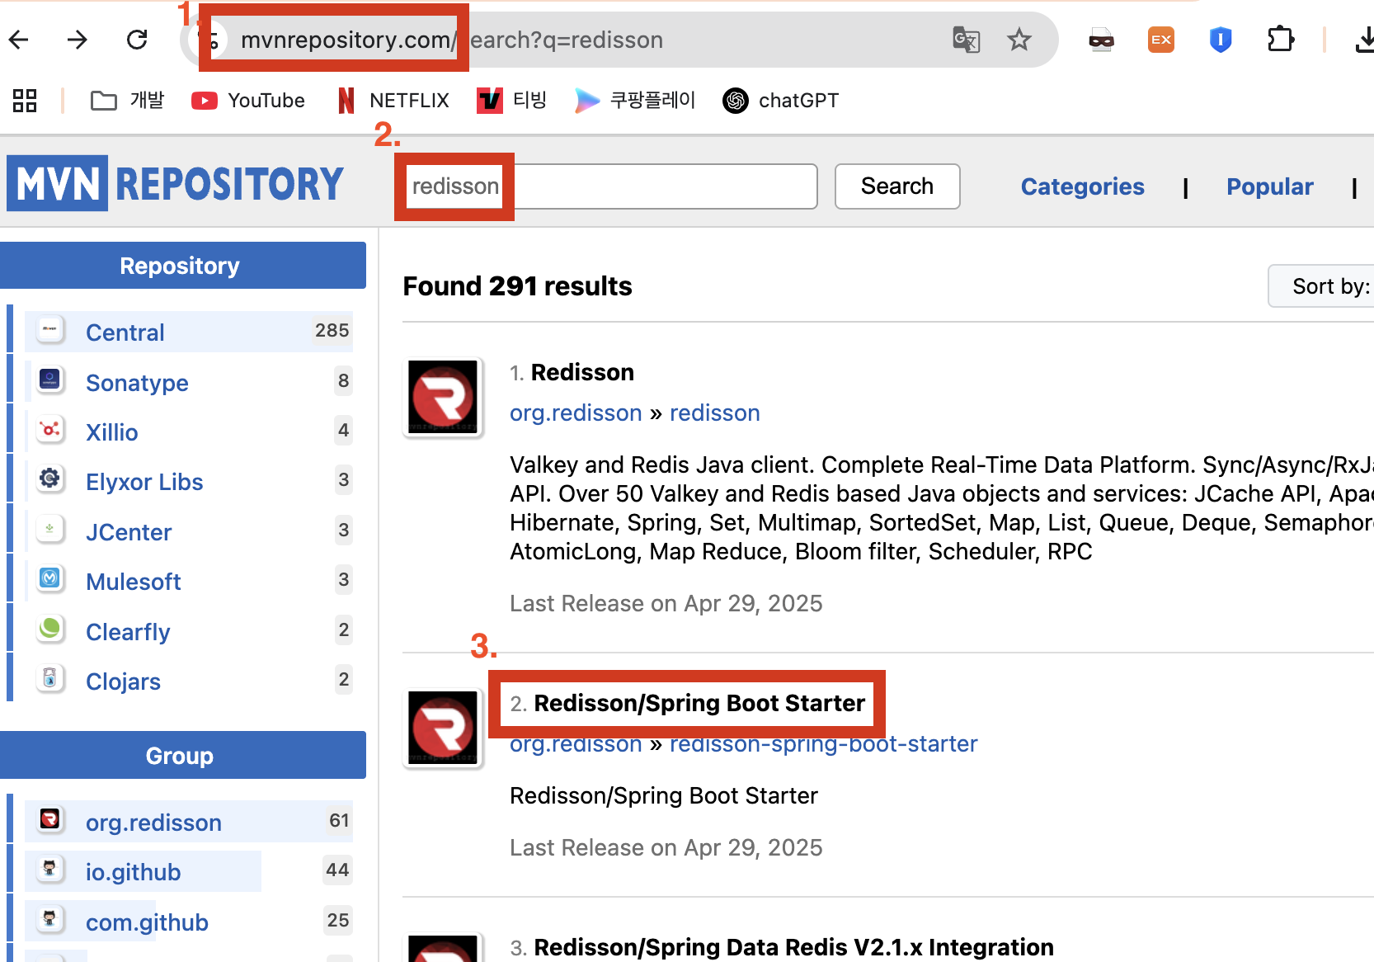
Task: Go forward in browser history
Action: 78,39
